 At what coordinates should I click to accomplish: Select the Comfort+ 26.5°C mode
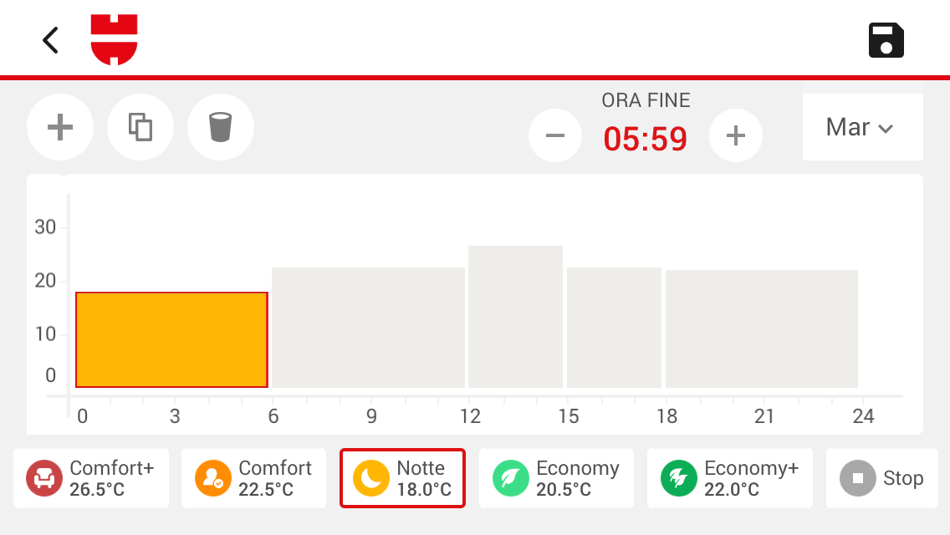[91, 478]
